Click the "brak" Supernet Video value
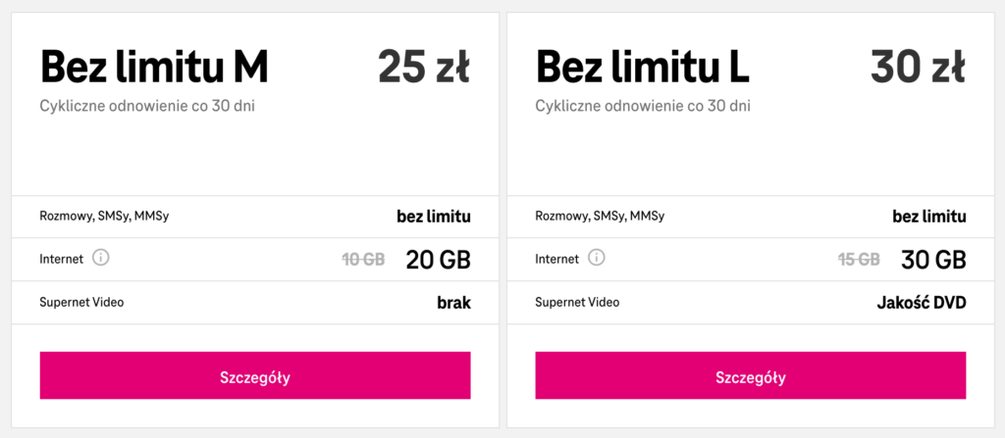The image size is (1005, 438). pyautogui.click(x=453, y=303)
